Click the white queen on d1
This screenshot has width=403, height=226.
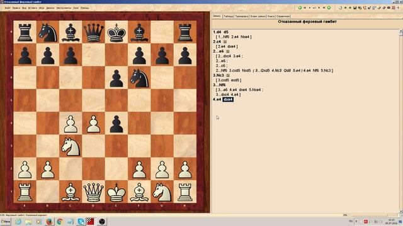pos(93,192)
